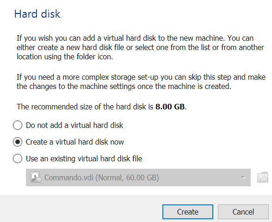This screenshot has width=272, height=222.
Task: Click the 'The recommended size of the hard disk' sentence
Action: [x=102, y=107]
